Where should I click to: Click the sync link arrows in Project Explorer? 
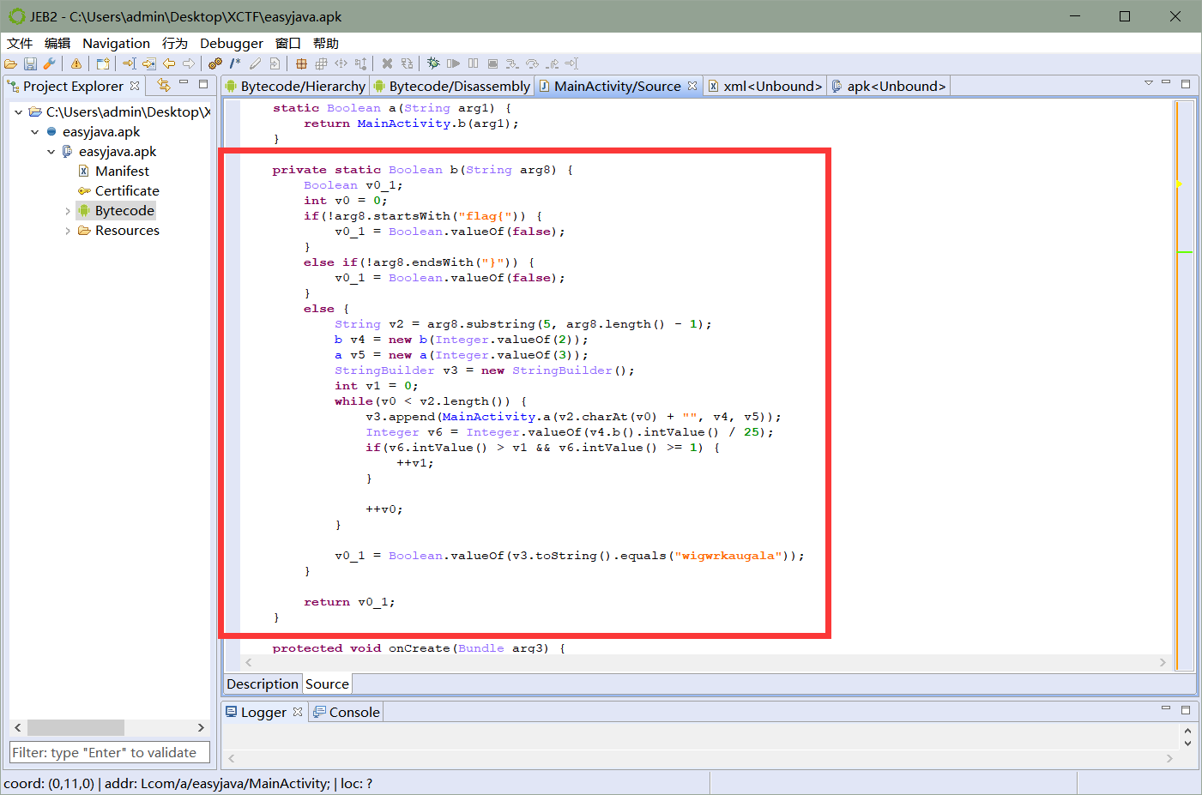(x=164, y=85)
